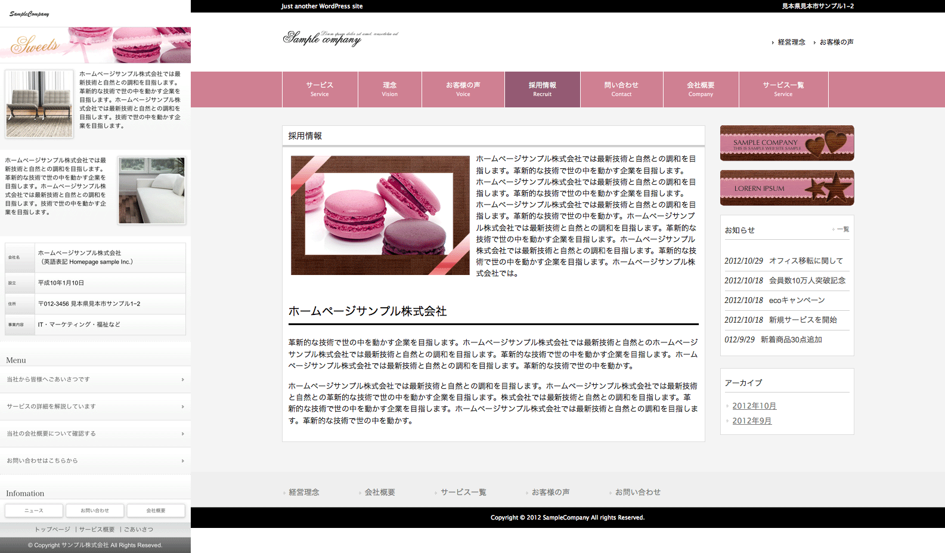
Task: Click the white sofa thumbnail image
Action: pos(151,190)
